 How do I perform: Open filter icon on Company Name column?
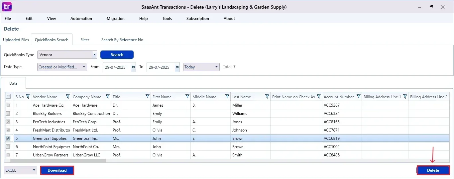click(108, 97)
